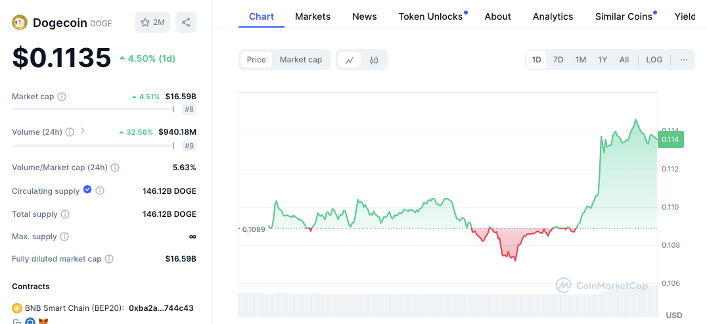707x324 pixels.
Task: Open the Chart tab
Action: (262, 16)
